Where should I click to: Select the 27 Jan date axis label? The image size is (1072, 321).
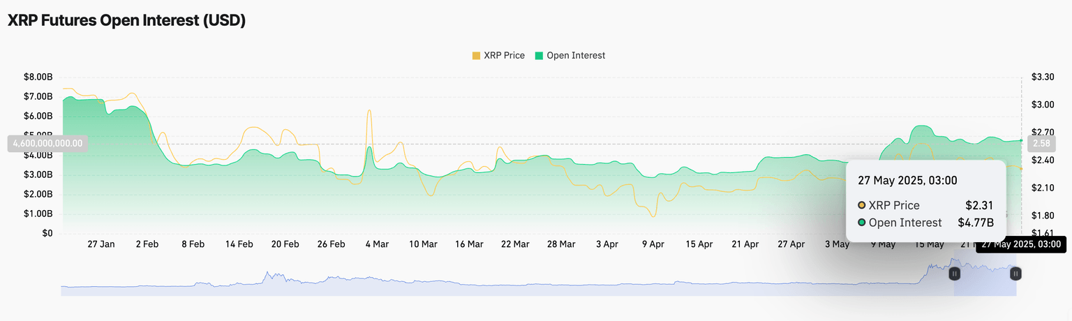click(101, 244)
